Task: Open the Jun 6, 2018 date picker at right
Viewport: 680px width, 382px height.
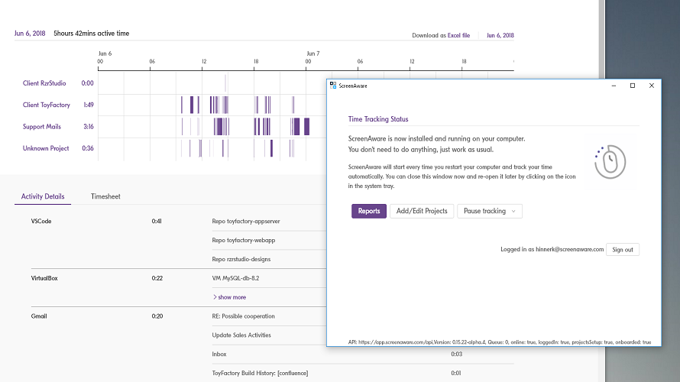Action: 500,36
